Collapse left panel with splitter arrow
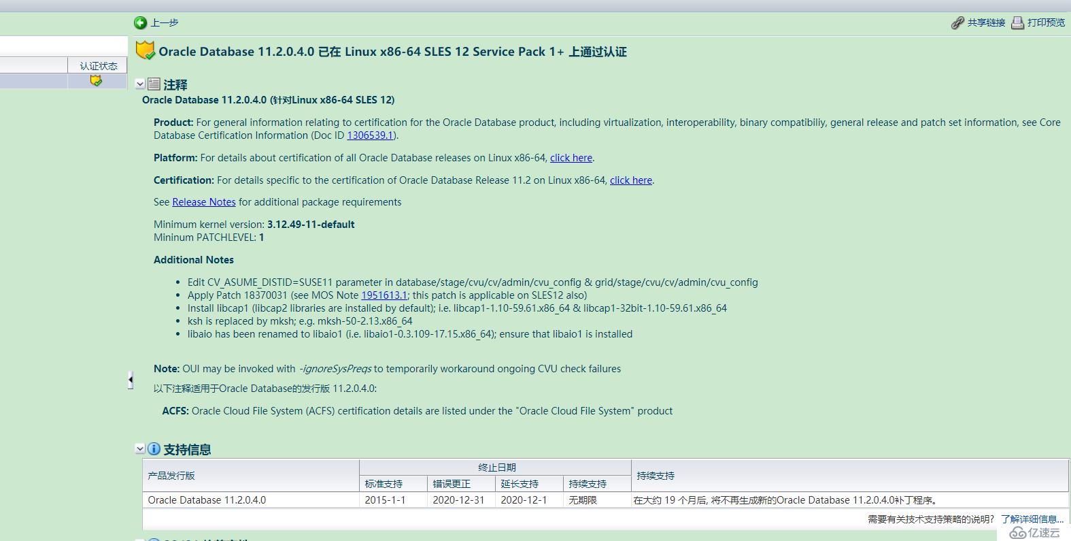This screenshot has height=541, width=1071. (130, 380)
